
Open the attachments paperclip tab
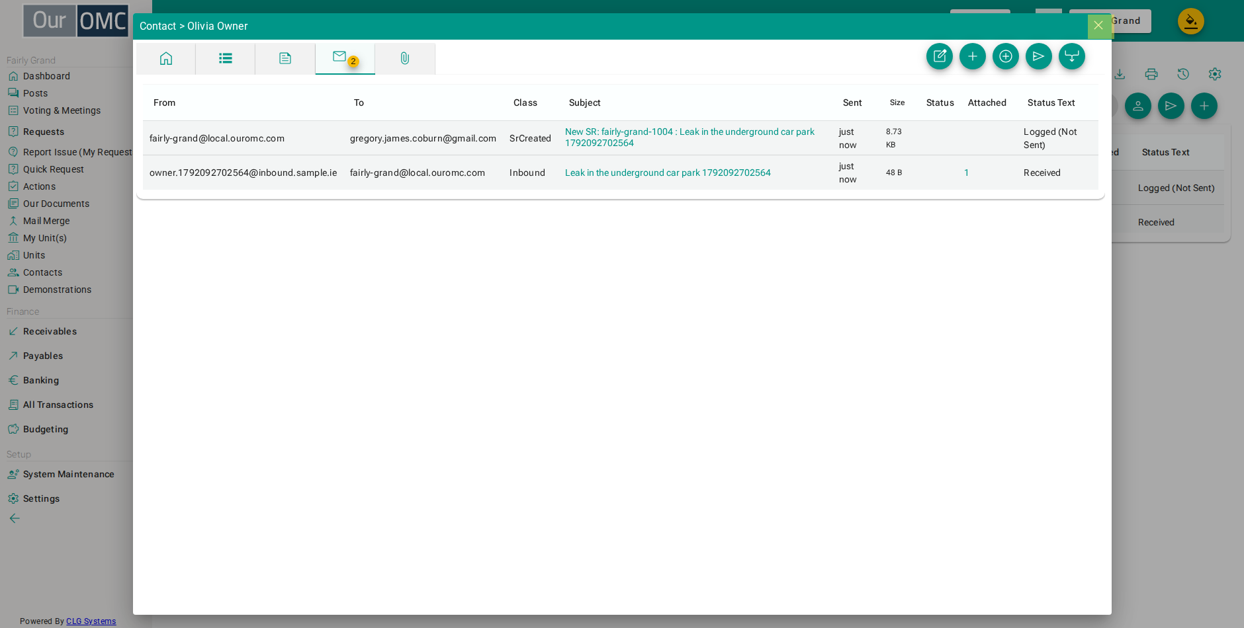click(405, 58)
